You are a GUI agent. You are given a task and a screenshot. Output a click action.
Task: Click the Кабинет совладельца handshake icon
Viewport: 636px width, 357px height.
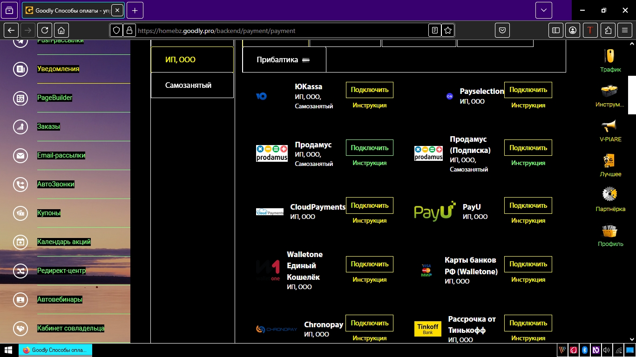pos(20,329)
